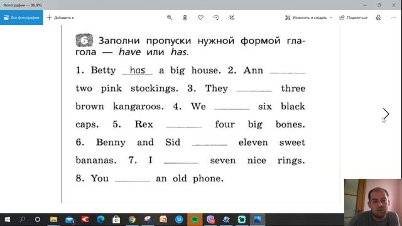
Task: Rotate the image using the rotate icon
Action: coord(216,18)
